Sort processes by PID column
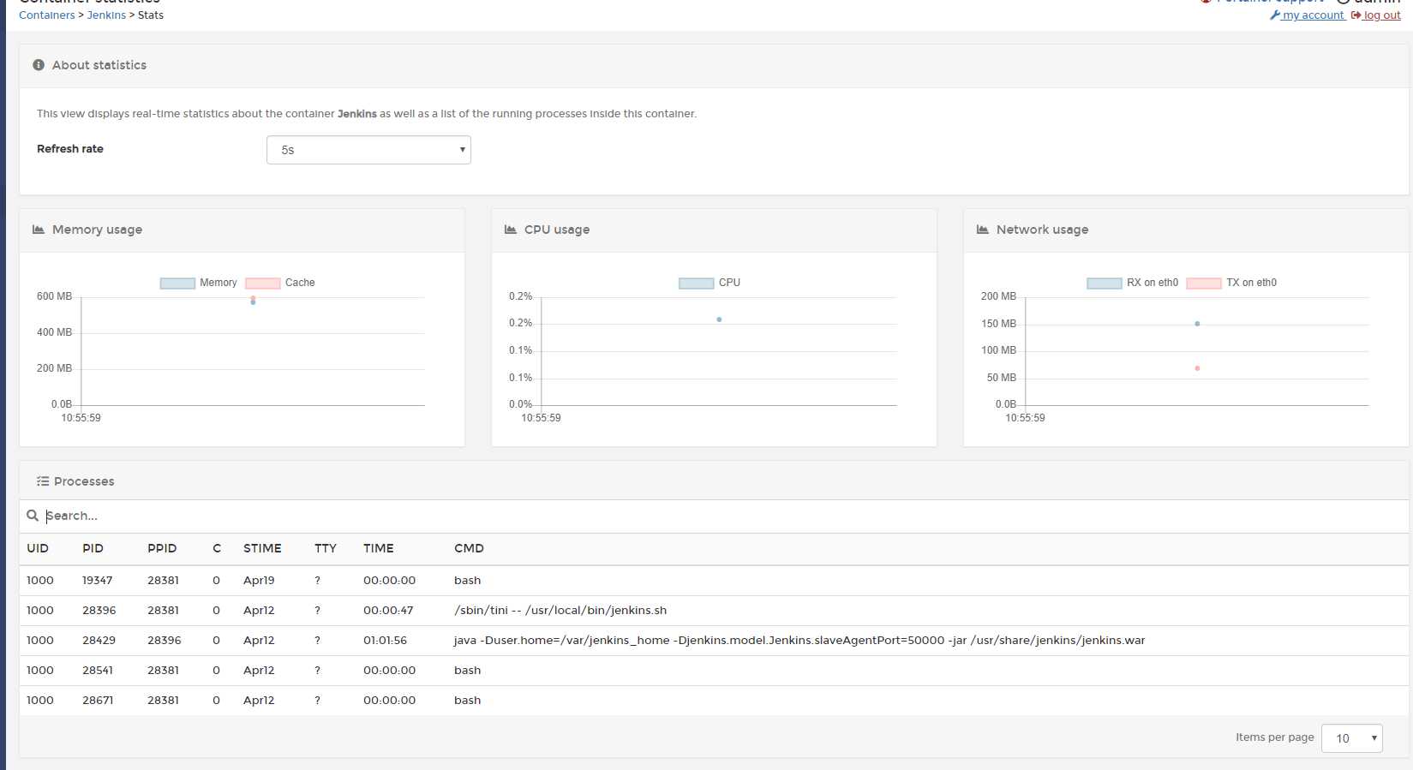The image size is (1413, 770). [x=93, y=548]
